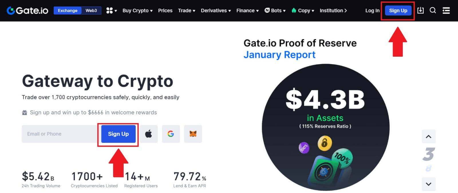
Task: Sign up with Apple icon
Action: point(149,134)
